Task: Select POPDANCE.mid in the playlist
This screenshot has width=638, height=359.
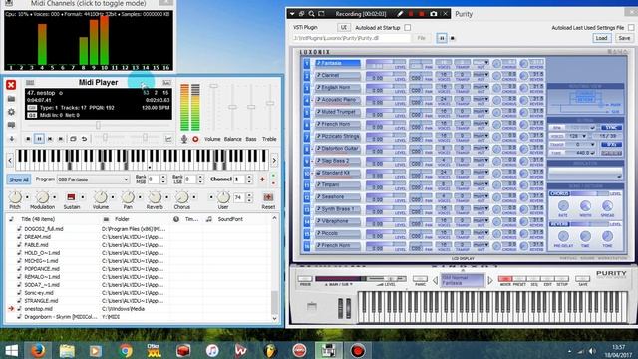Action: point(42,269)
